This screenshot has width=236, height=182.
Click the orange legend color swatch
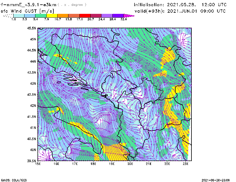(63, 15)
